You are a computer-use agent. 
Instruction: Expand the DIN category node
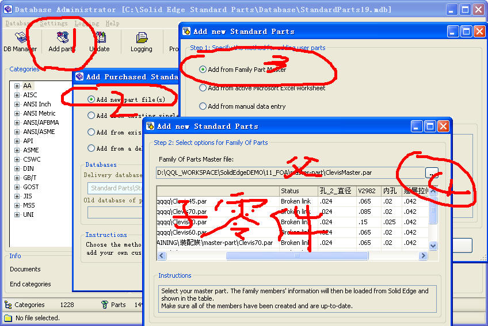tap(17, 168)
